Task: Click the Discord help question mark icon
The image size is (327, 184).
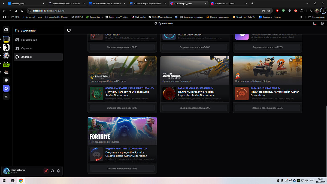Action: [322, 23]
